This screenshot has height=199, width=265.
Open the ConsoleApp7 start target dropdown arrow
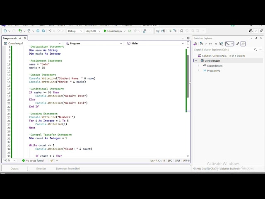click(125, 31)
